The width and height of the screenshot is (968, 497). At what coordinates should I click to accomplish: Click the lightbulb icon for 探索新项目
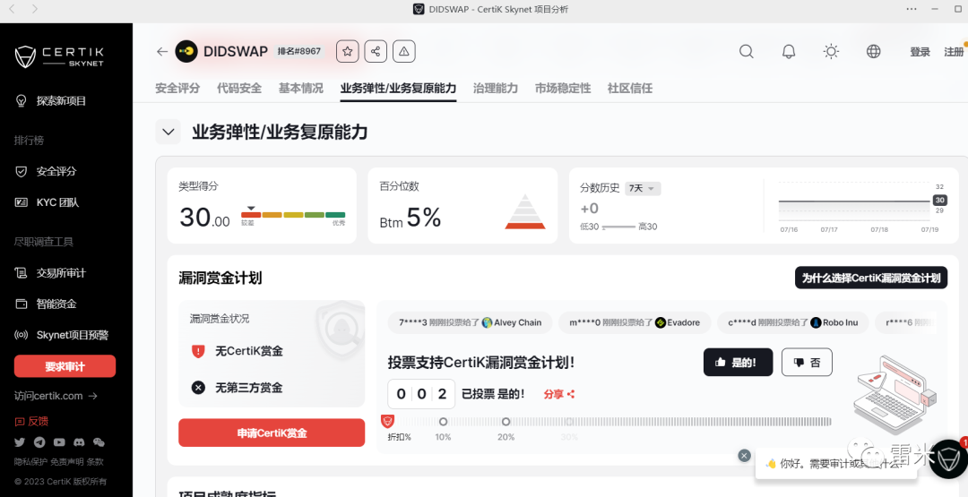pos(22,101)
